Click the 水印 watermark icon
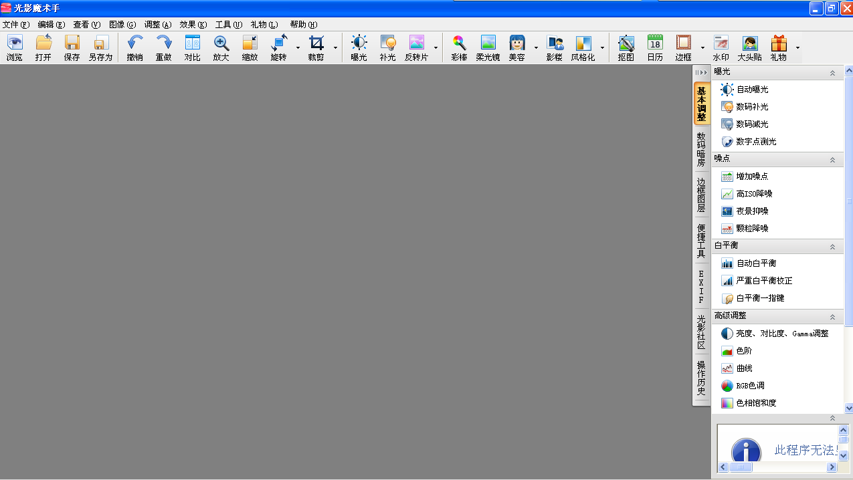This screenshot has height=480, width=853. (x=721, y=48)
